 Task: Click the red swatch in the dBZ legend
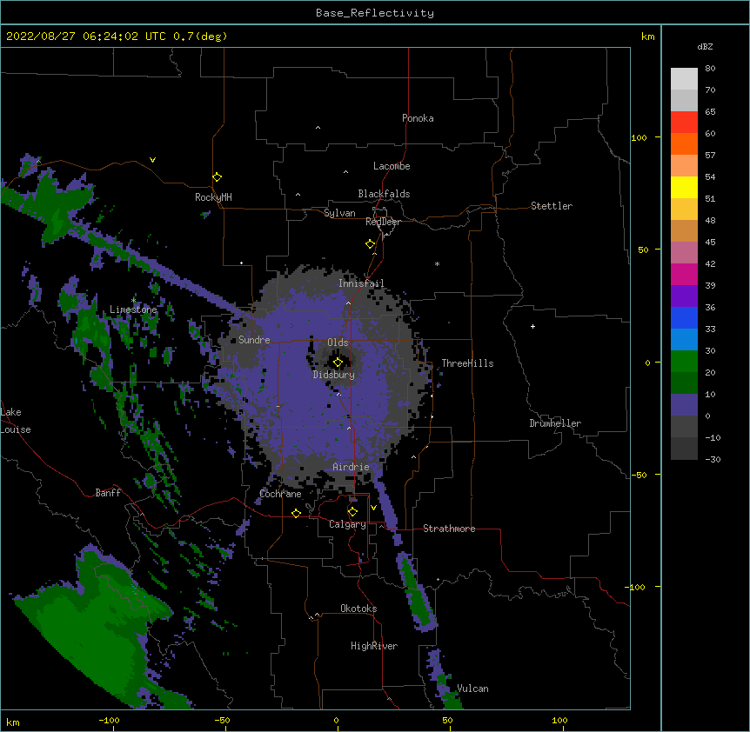pyautogui.click(x=684, y=123)
